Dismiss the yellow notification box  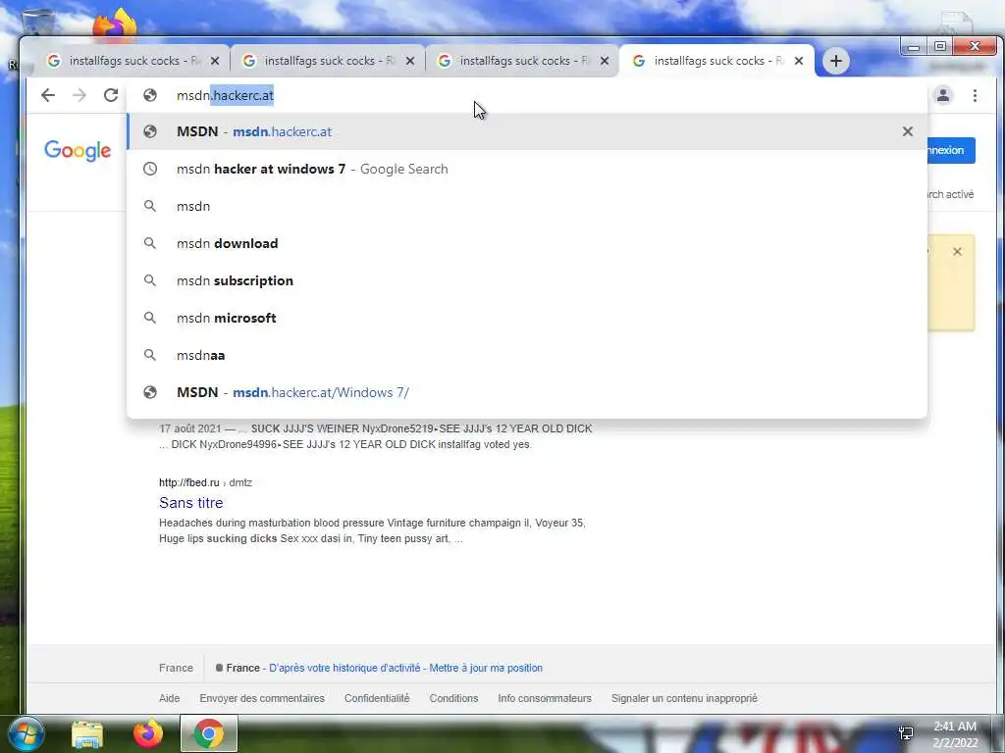point(957,252)
